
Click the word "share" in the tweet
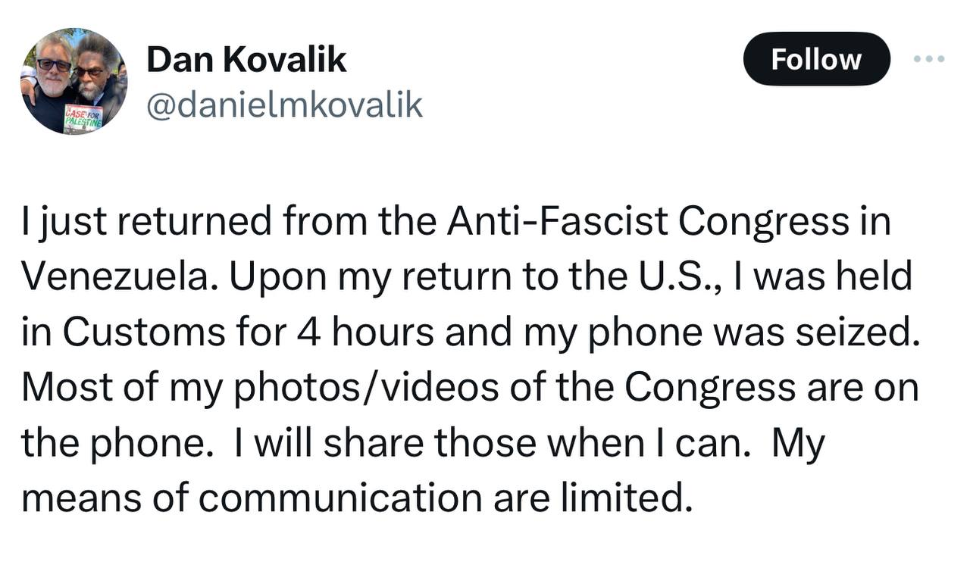tap(374, 444)
